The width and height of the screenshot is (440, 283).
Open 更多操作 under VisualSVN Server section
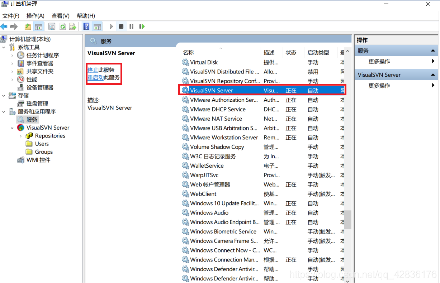(379, 86)
